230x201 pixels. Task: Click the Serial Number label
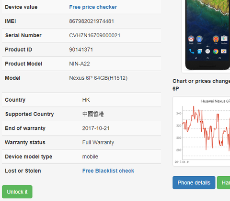pos(23,35)
